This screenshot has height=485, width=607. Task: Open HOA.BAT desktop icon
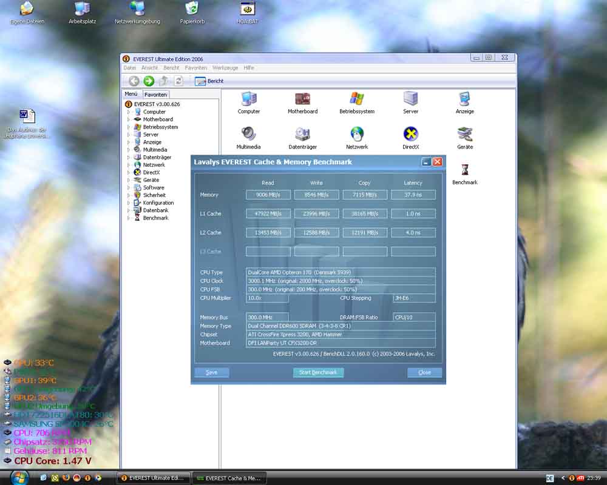(248, 13)
